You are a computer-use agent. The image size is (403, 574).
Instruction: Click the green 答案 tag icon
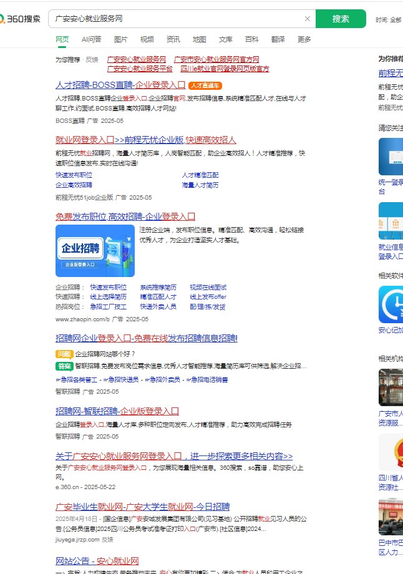(x=64, y=366)
